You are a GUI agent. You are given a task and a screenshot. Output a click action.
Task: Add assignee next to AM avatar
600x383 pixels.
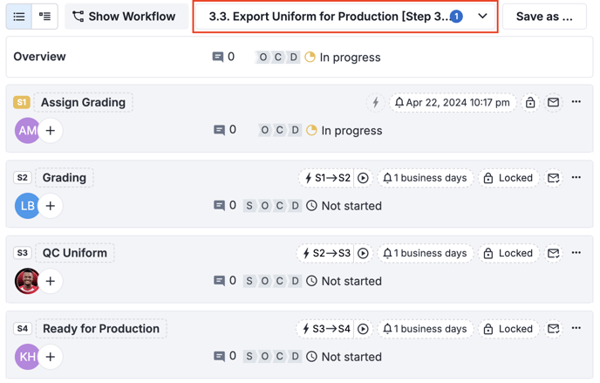pos(51,131)
